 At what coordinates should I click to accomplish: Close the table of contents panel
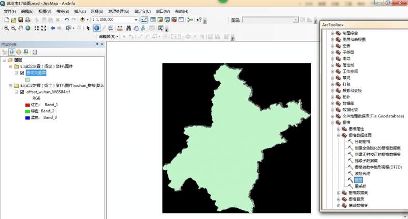tap(102, 44)
